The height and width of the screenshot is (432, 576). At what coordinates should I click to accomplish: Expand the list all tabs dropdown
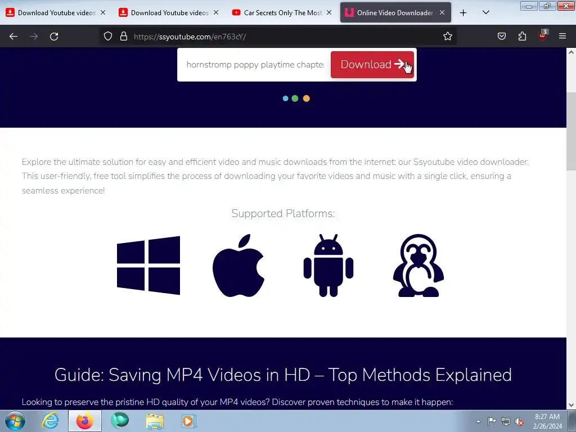click(485, 13)
